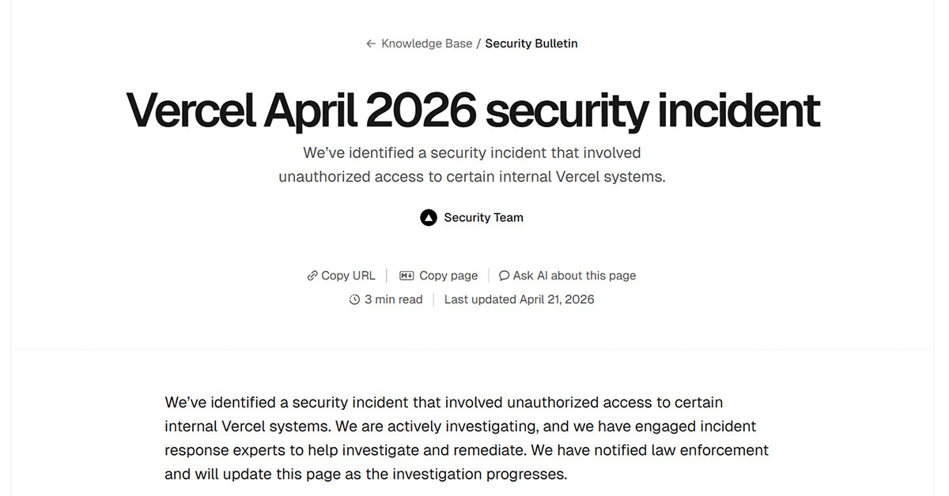The width and height of the screenshot is (949, 496).
Task: Click the slash separator in the breadcrumb
Action: [x=478, y=44]
